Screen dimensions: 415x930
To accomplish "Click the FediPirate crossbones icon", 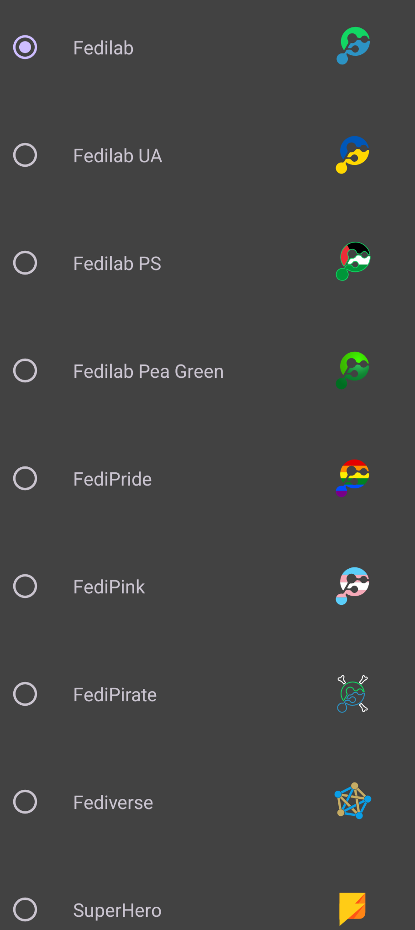I will tap(353, 694).
